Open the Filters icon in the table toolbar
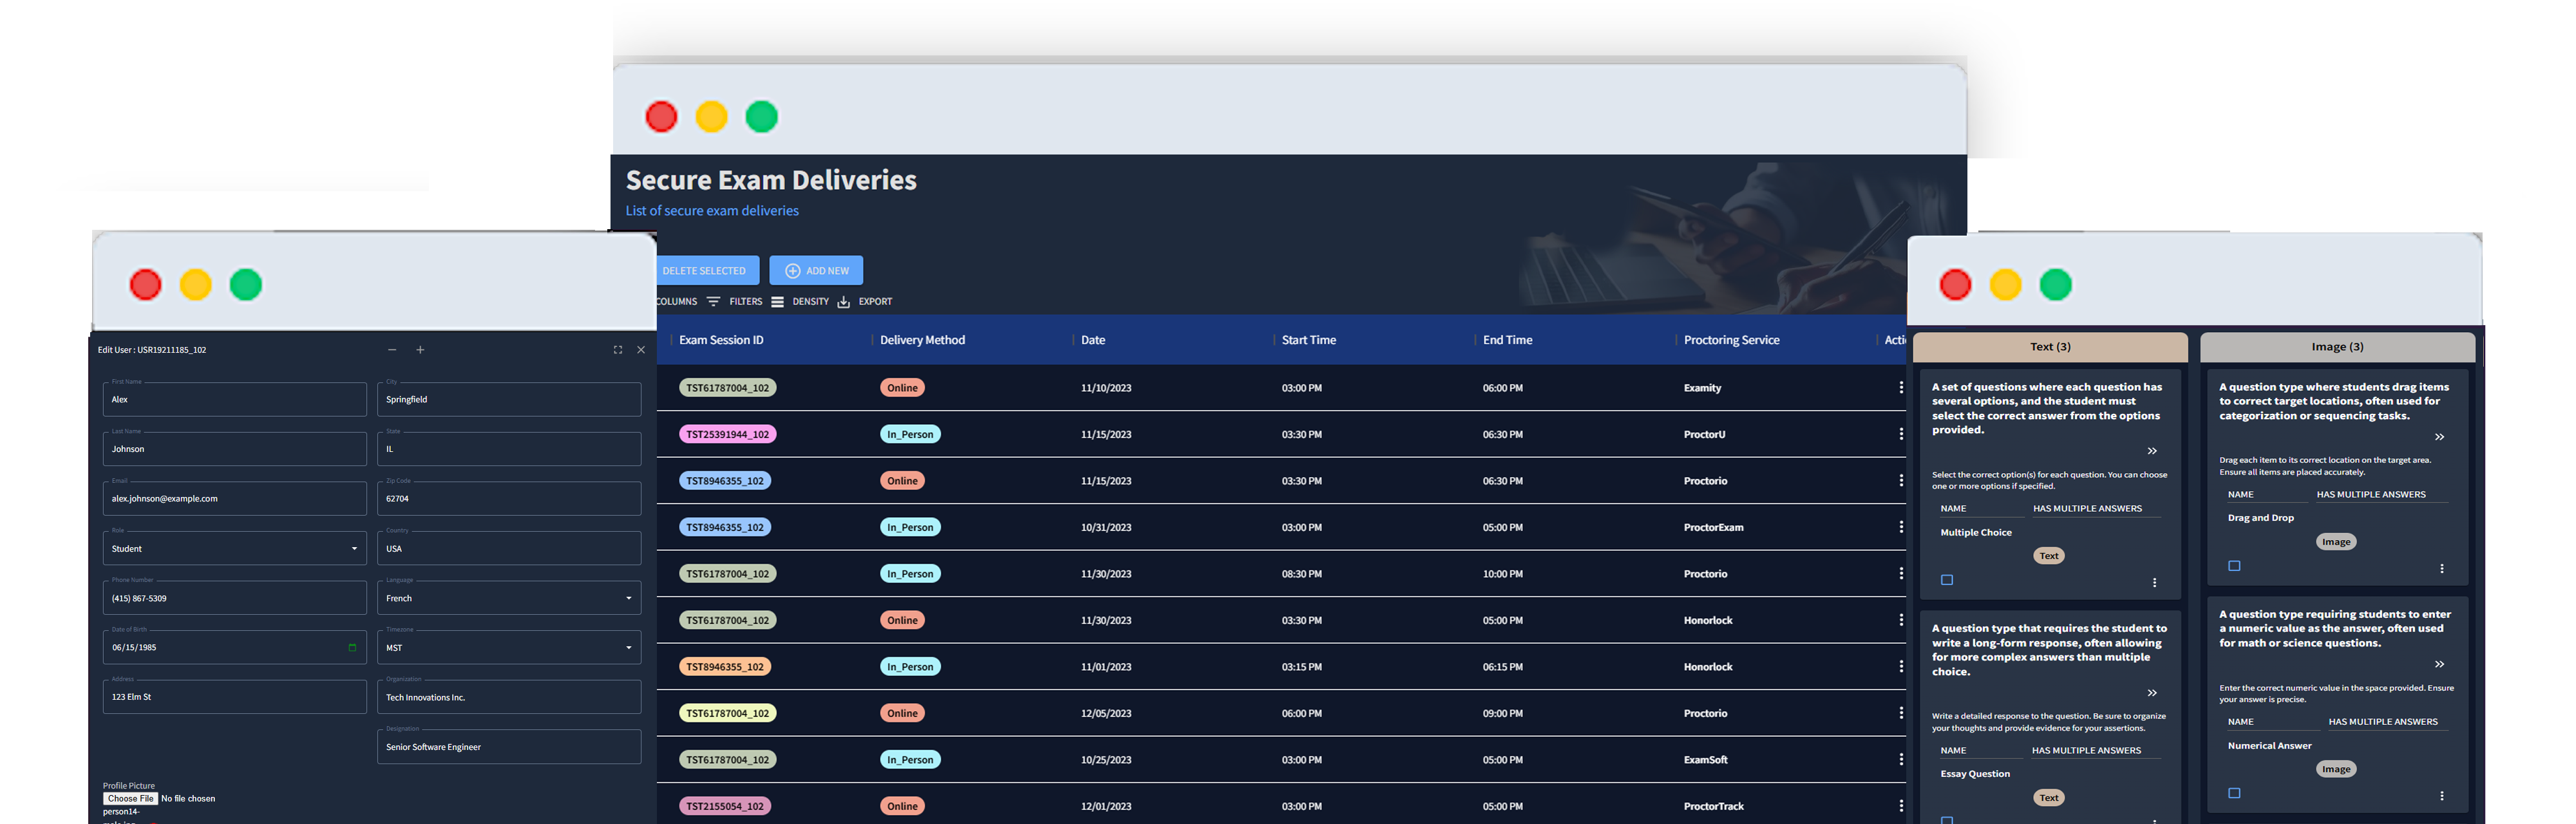This screenshot has height=824, width=2576. click(714, 301)
